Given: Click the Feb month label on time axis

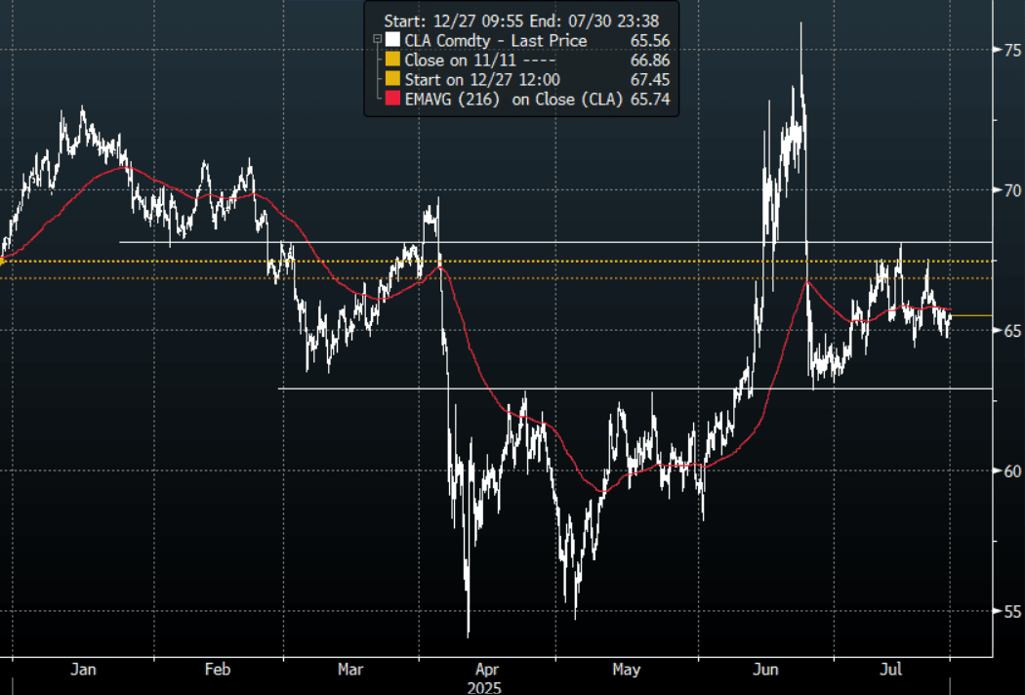Looking at the screenshot, I should (x=218, y=670).
